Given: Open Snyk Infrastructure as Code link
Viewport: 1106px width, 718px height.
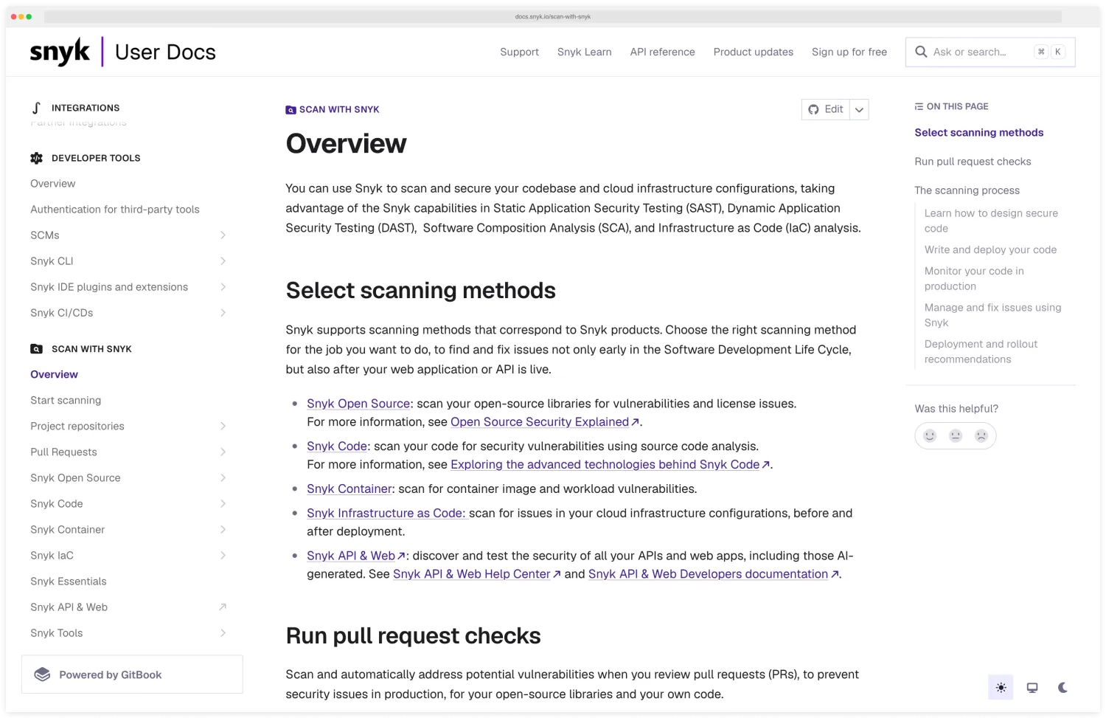Looking at the screenshot, I should point(386,514).
